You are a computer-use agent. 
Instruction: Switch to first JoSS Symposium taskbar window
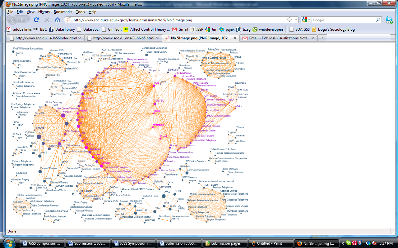(x=43, y=243)
